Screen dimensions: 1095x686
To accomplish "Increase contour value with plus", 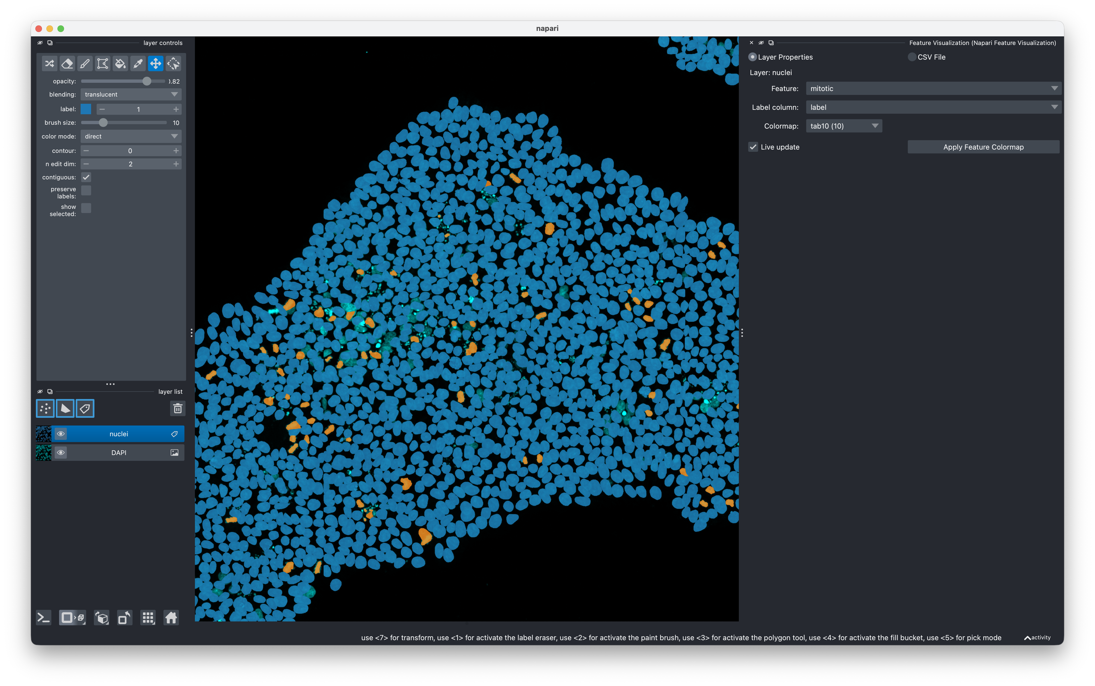I will [176, 151].
